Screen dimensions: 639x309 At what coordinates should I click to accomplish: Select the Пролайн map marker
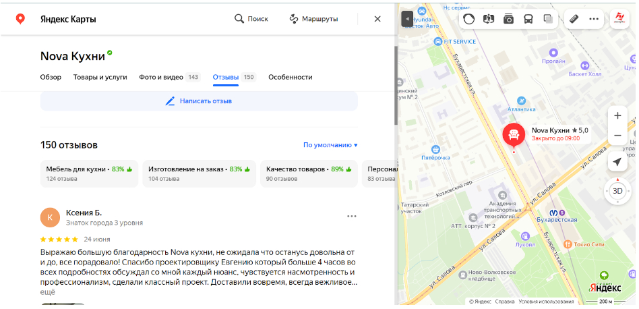point(553,53)
